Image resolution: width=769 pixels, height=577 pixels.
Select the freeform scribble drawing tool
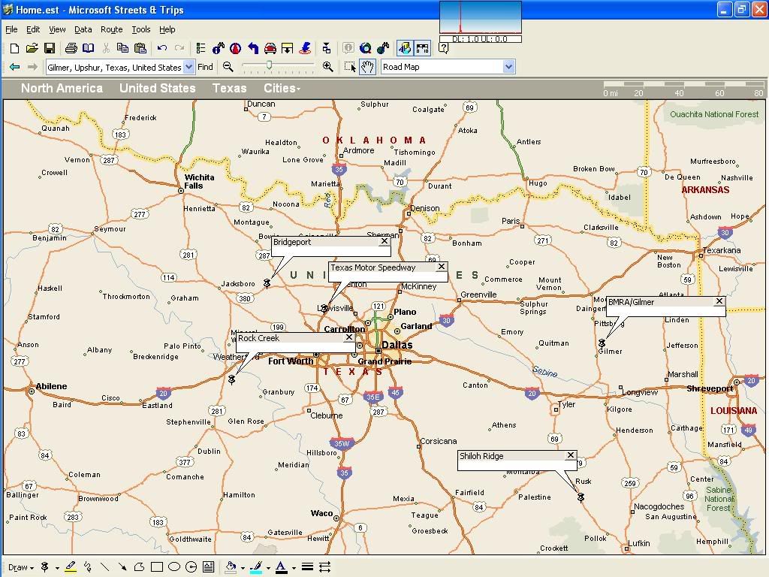(88, 567)
